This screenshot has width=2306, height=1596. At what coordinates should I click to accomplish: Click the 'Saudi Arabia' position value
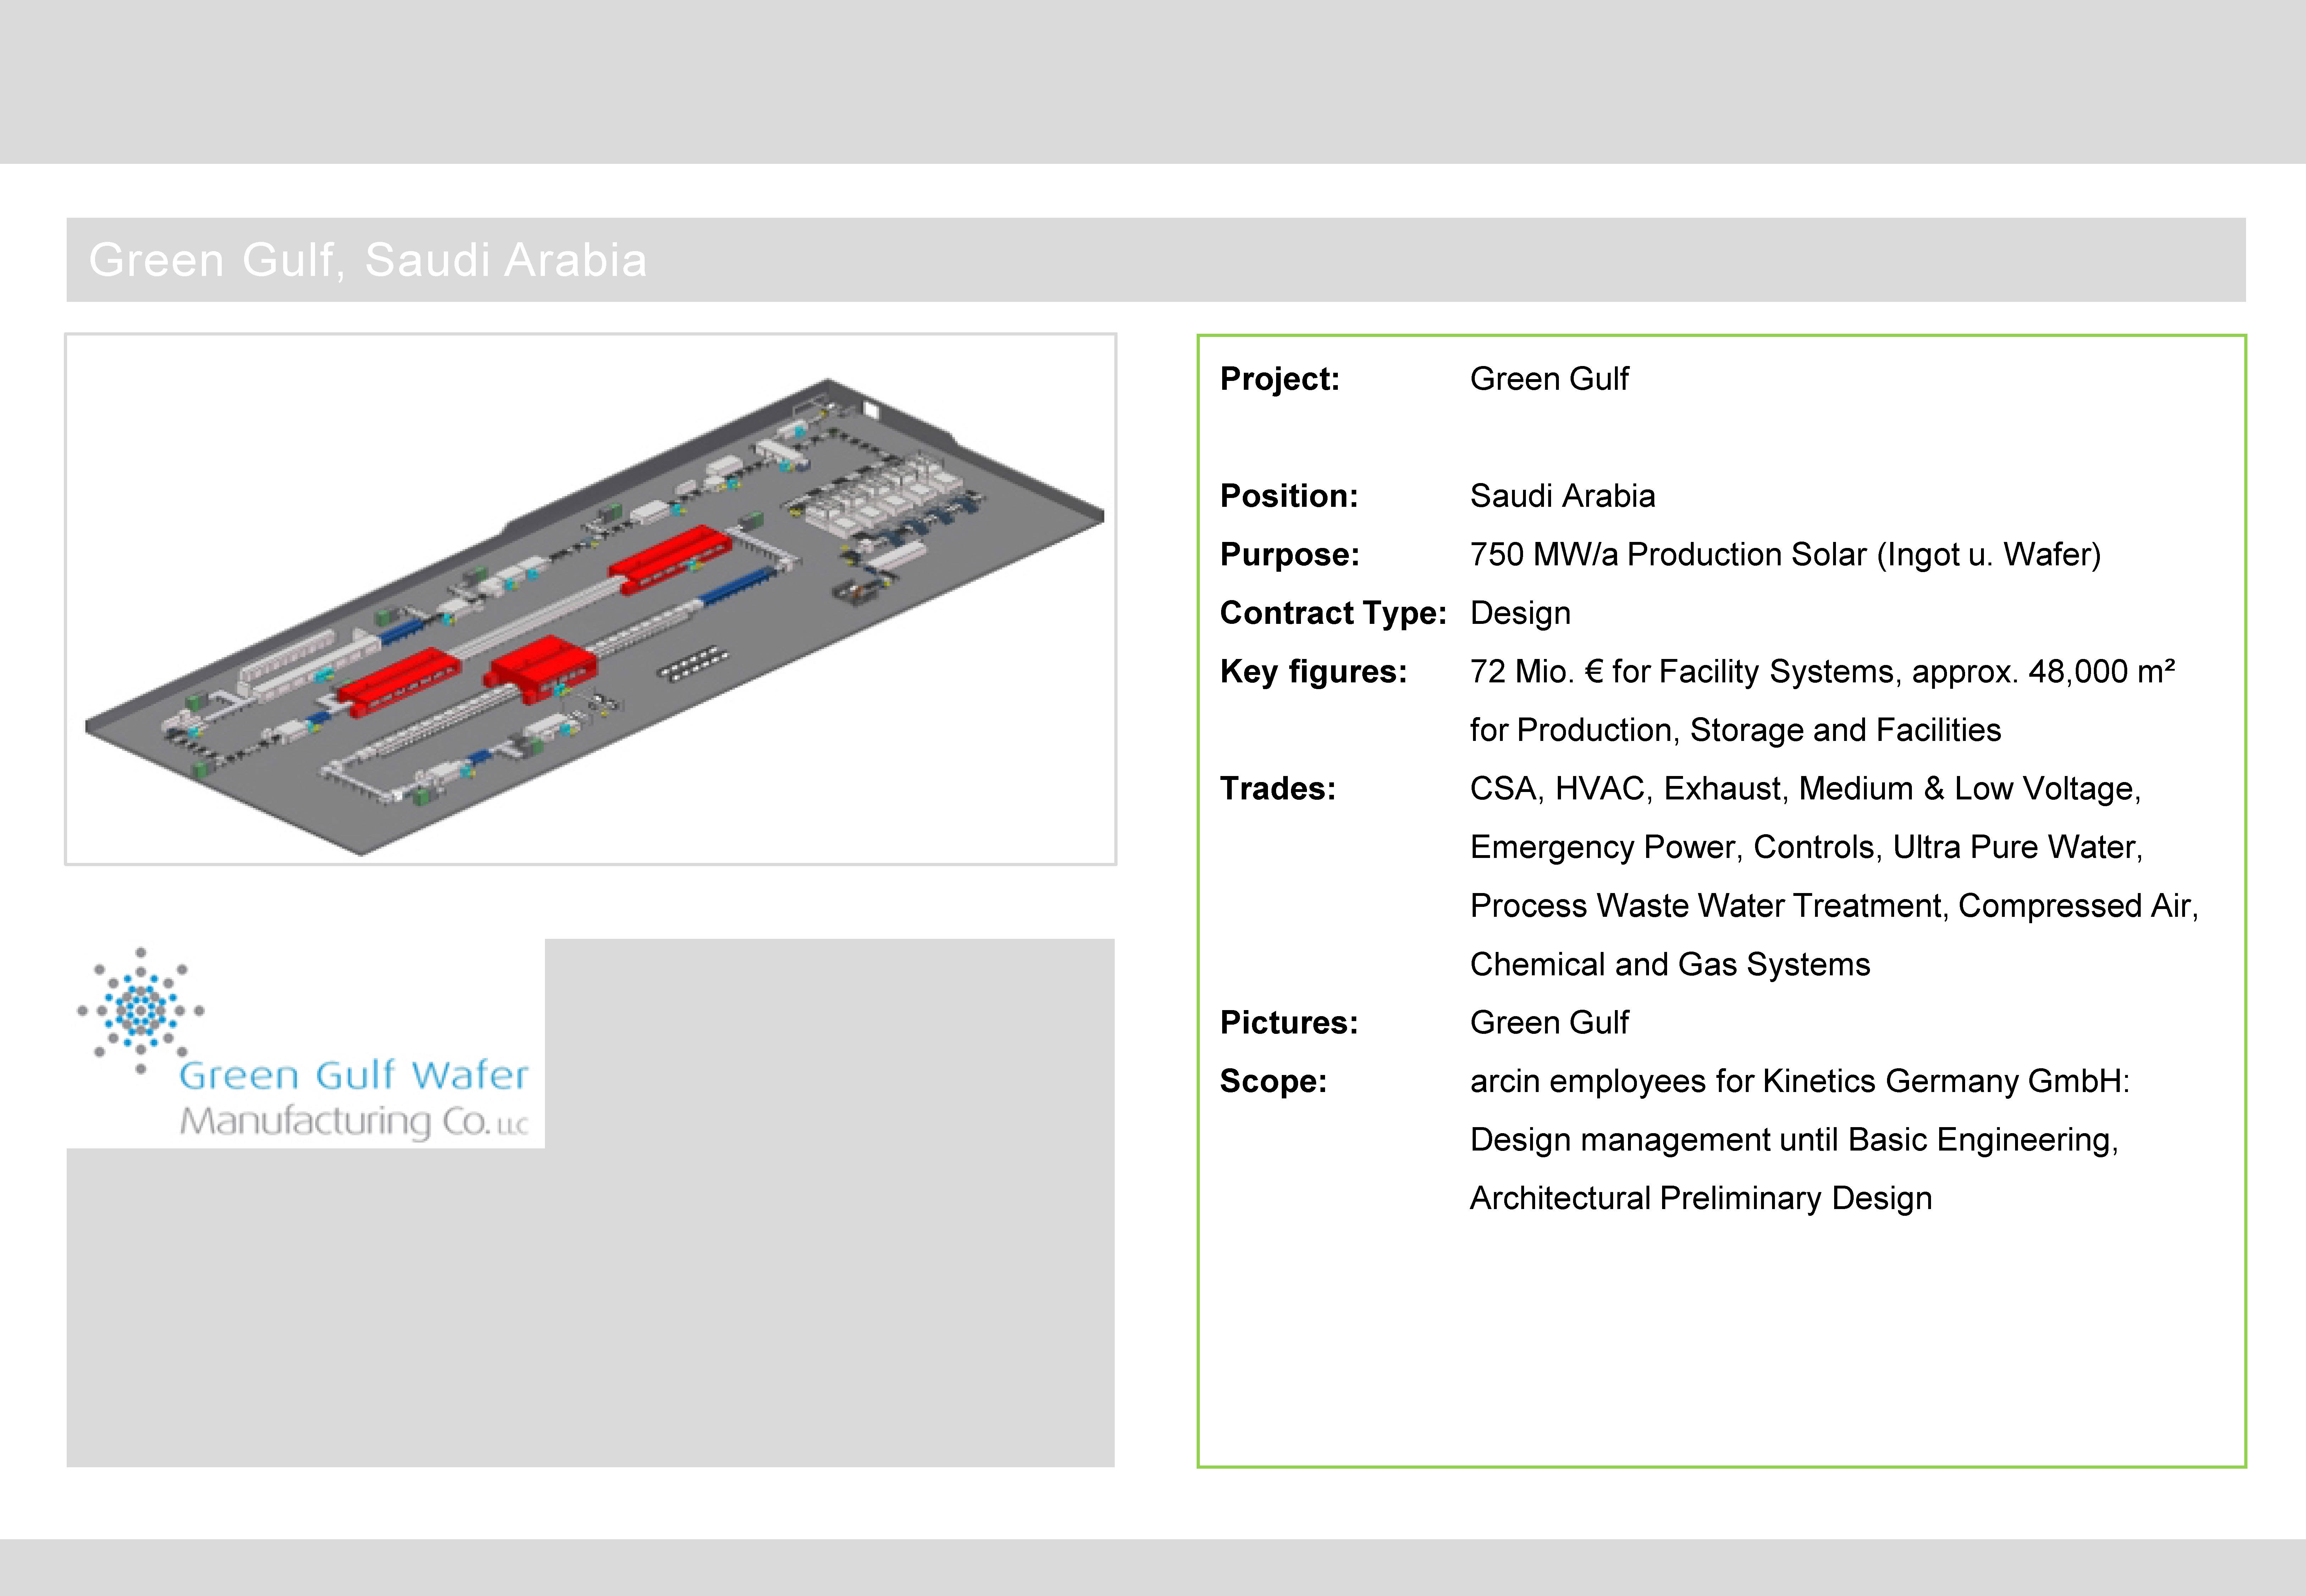[x=1562, y=496]
